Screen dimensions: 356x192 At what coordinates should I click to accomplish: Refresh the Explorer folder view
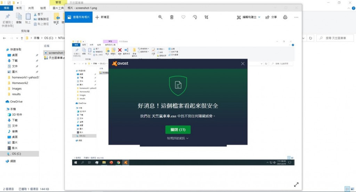(310, 38)
